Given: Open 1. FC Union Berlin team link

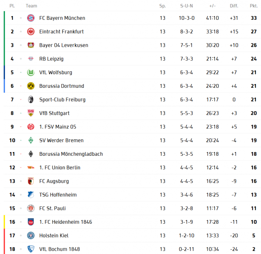Looking at the screenshot, I should point(60,168).
